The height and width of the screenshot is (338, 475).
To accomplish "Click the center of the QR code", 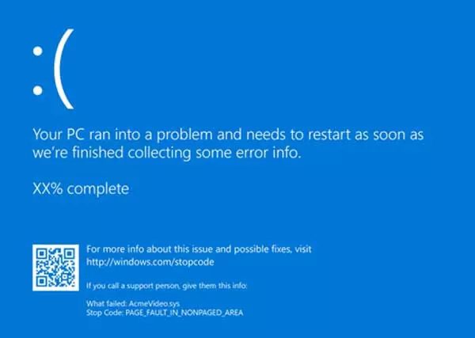I will coord(55,268).
